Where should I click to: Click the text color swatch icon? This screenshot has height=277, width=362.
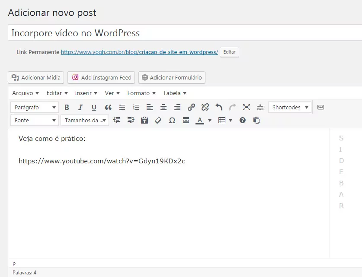pyautogui.click(x=199, y=121)
